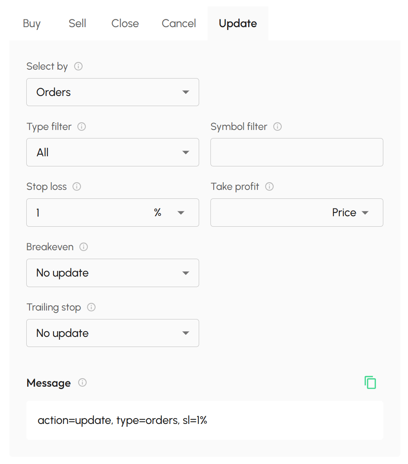Click the Symbol filter info icon

278,127
